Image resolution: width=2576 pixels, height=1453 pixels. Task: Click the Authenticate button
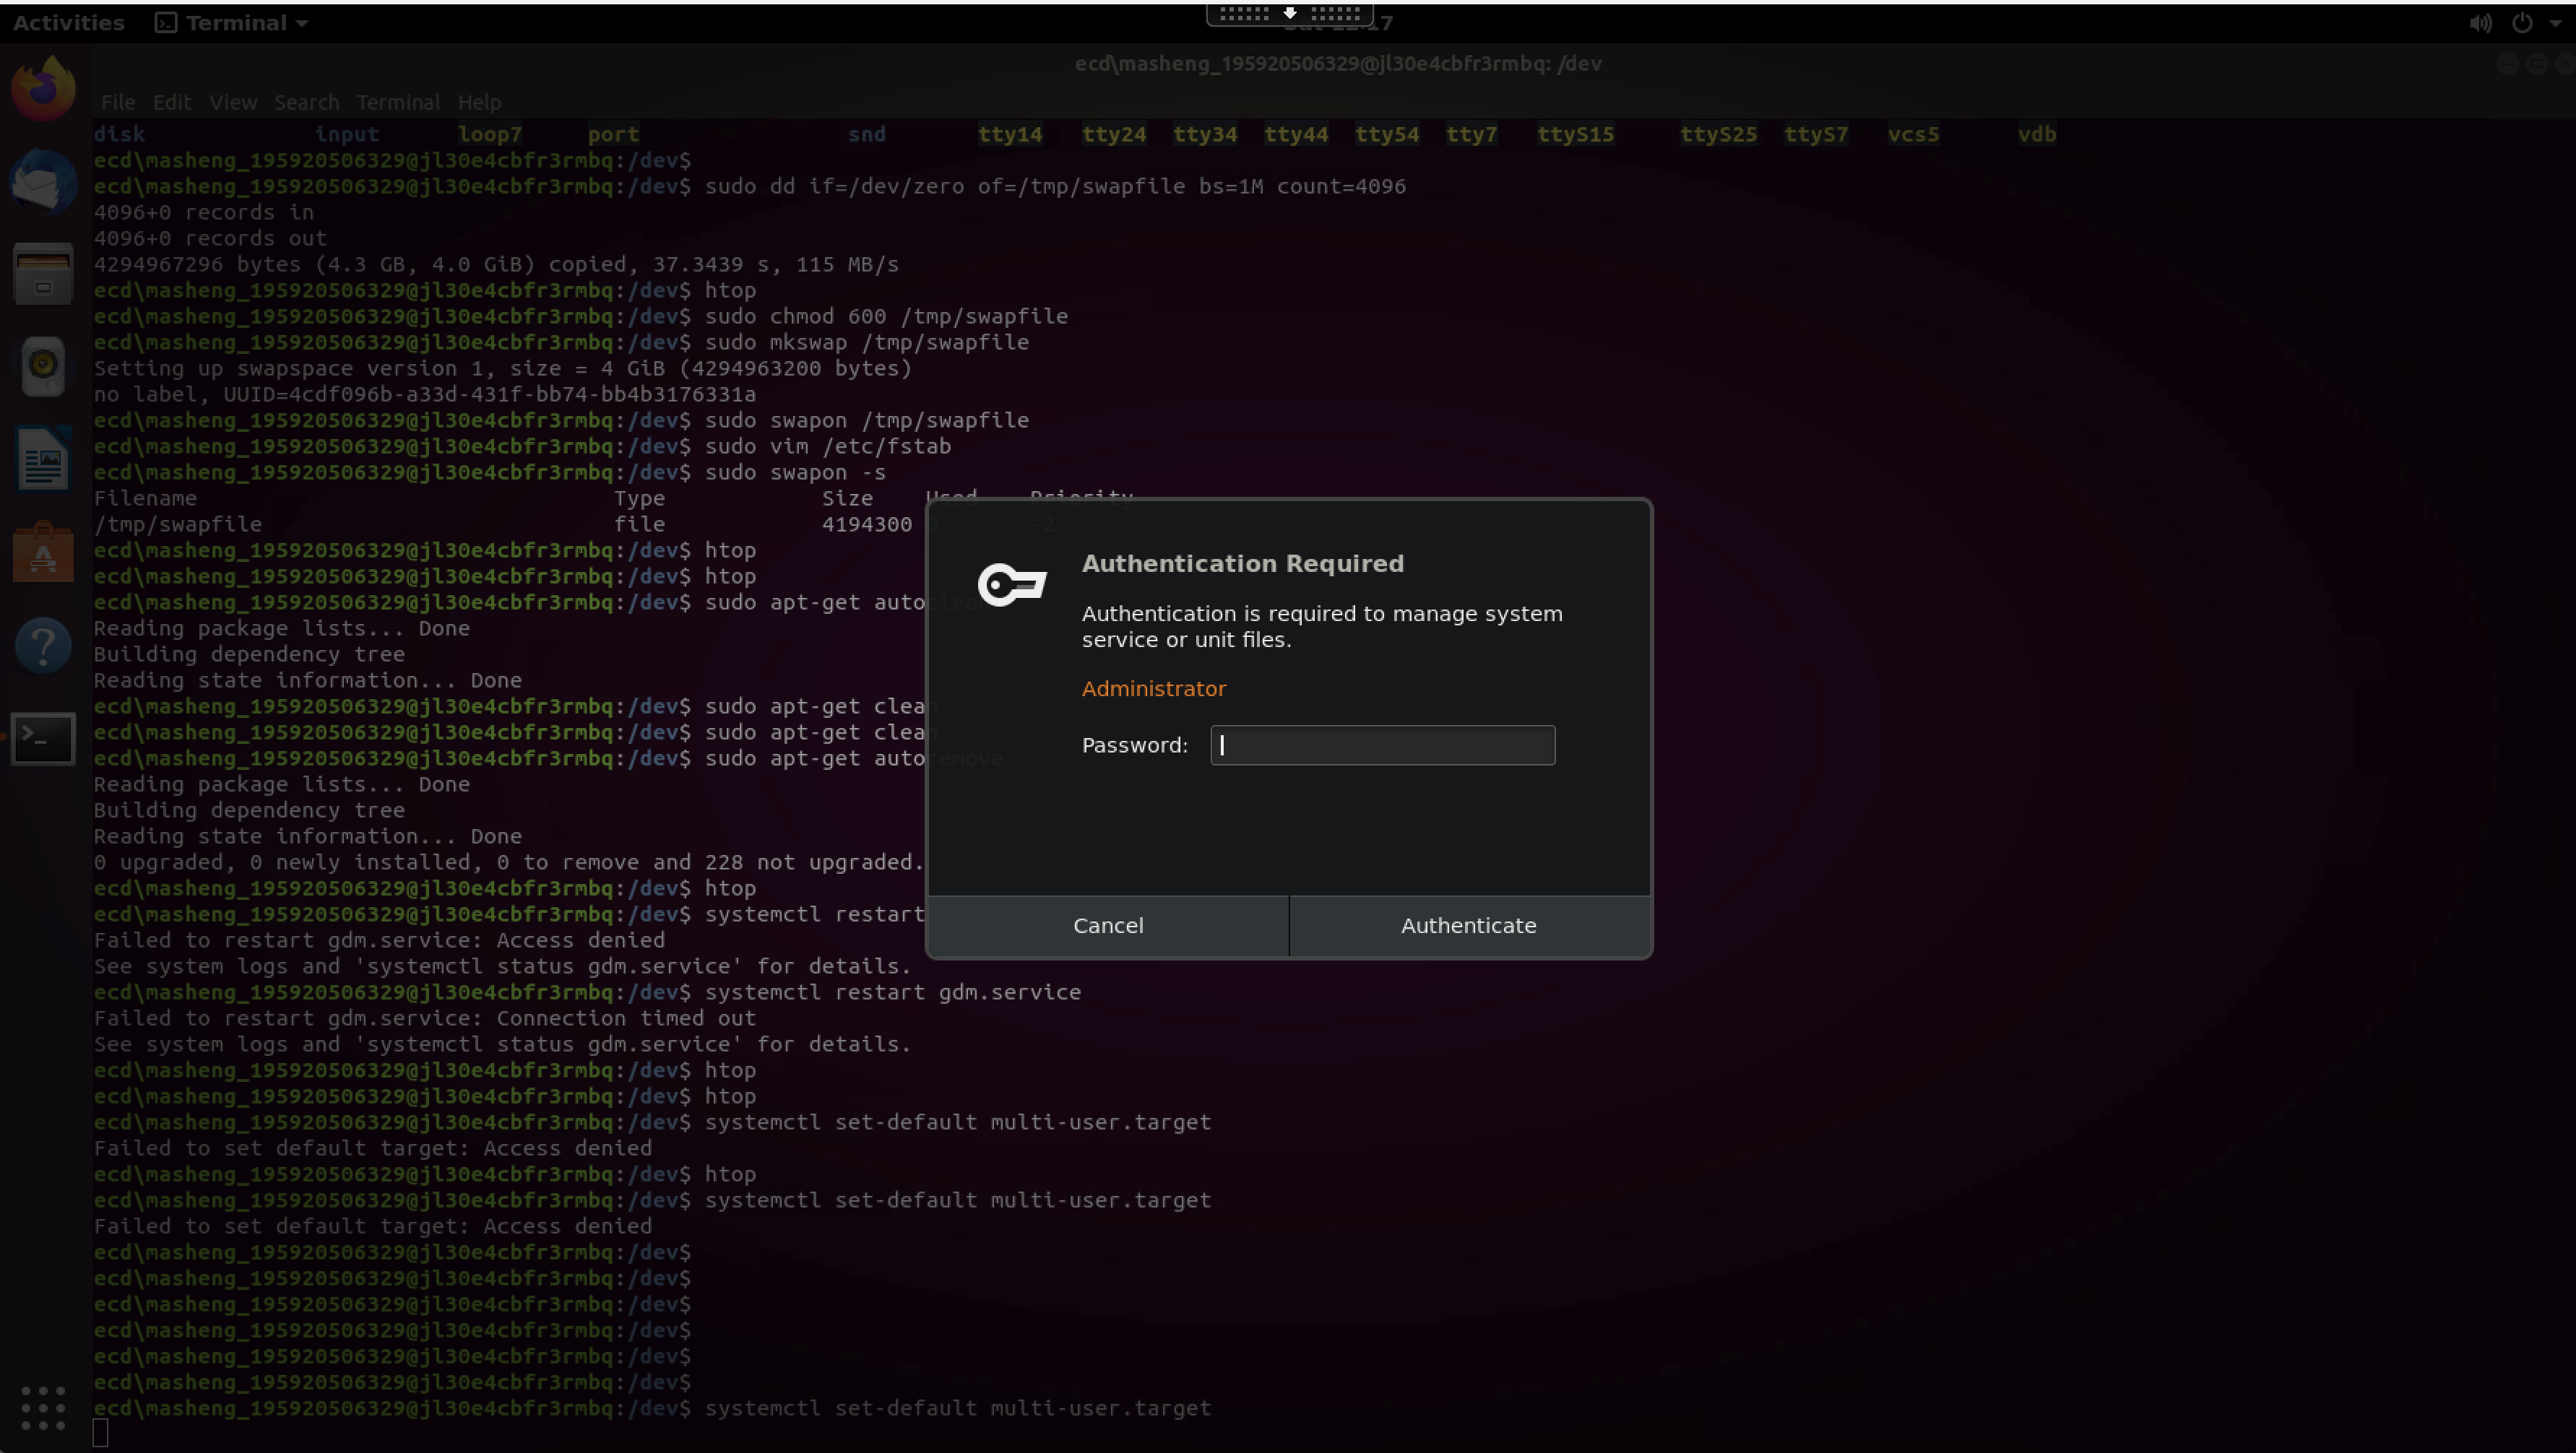[x=1469, y=926]
